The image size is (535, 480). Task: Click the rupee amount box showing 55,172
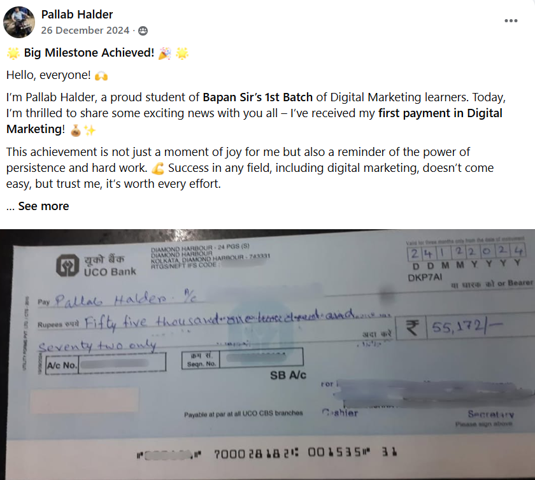(x=464, y=328)
